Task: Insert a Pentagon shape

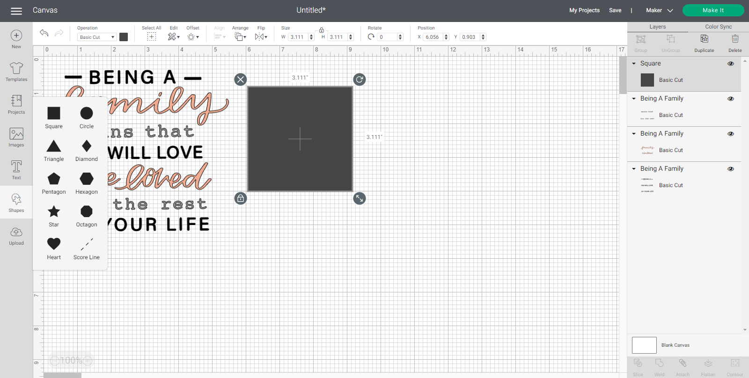Action: click(54, 183)
